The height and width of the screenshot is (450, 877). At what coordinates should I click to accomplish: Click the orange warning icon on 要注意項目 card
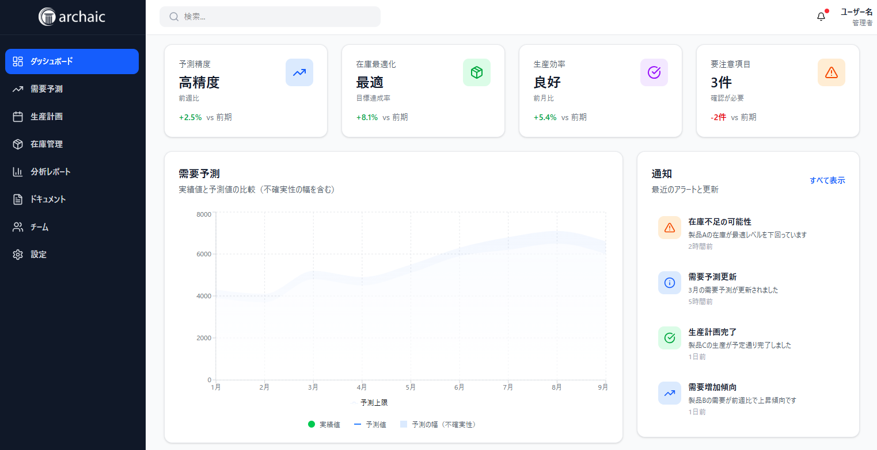[x=831, y=72]
